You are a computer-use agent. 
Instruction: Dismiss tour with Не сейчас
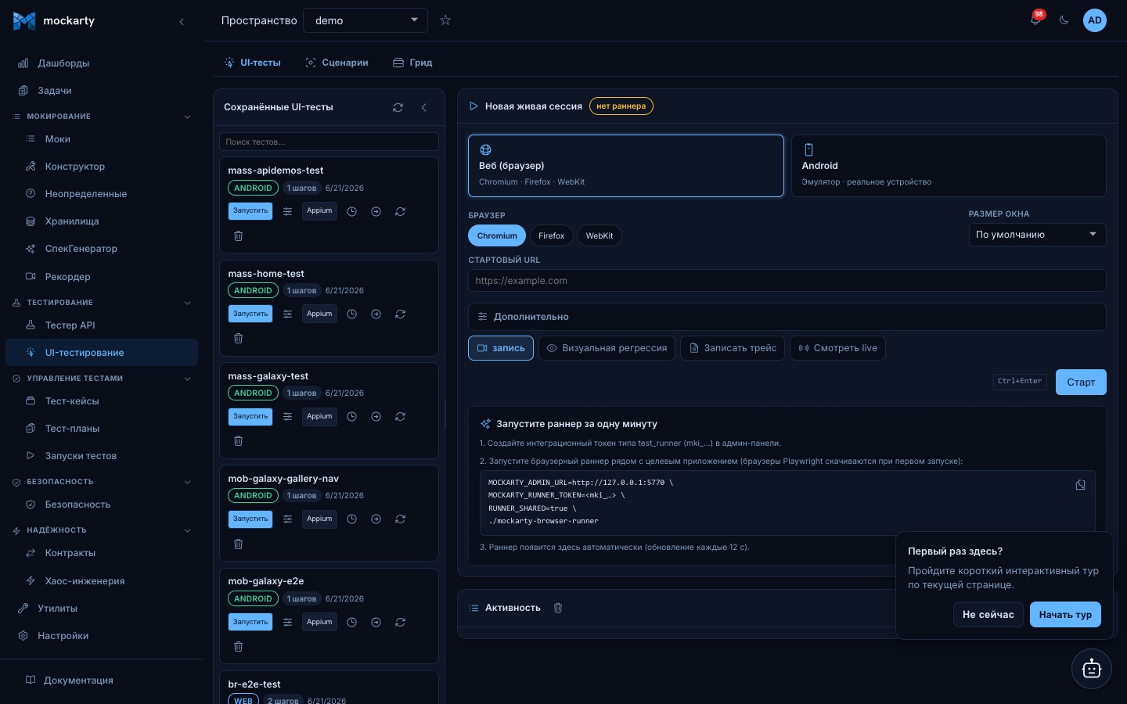pos(988,615)
